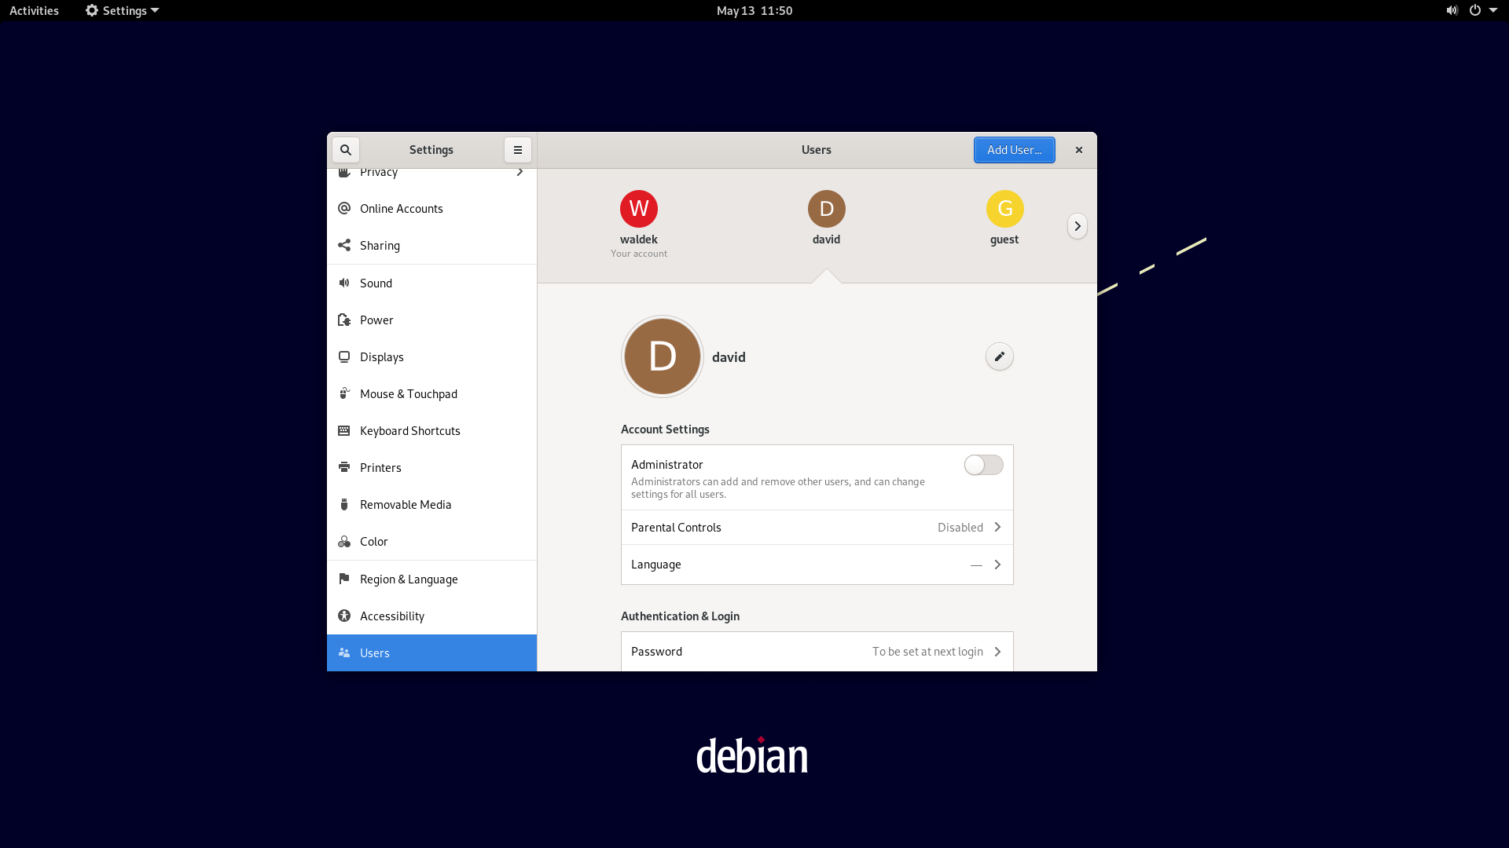Image resolution: width=1509 pixels, height=848 pixels.
Task: Click the edit pencil icon for david
Action: coord(998,356)
